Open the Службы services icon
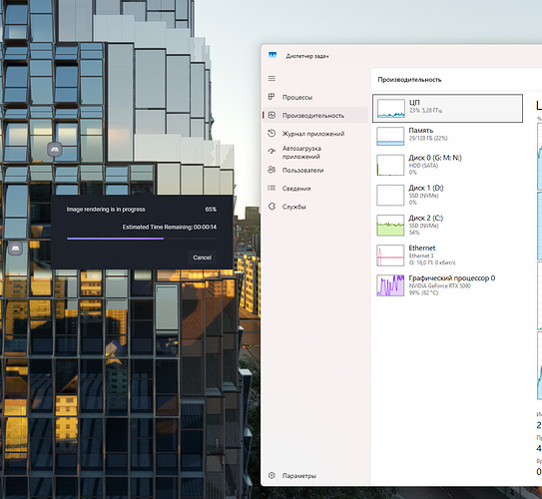542x499 pixels. coord(271,207)
